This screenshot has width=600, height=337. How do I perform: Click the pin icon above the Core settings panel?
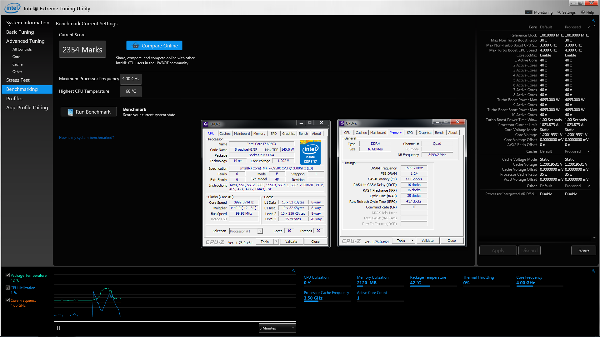coord(593,21)
